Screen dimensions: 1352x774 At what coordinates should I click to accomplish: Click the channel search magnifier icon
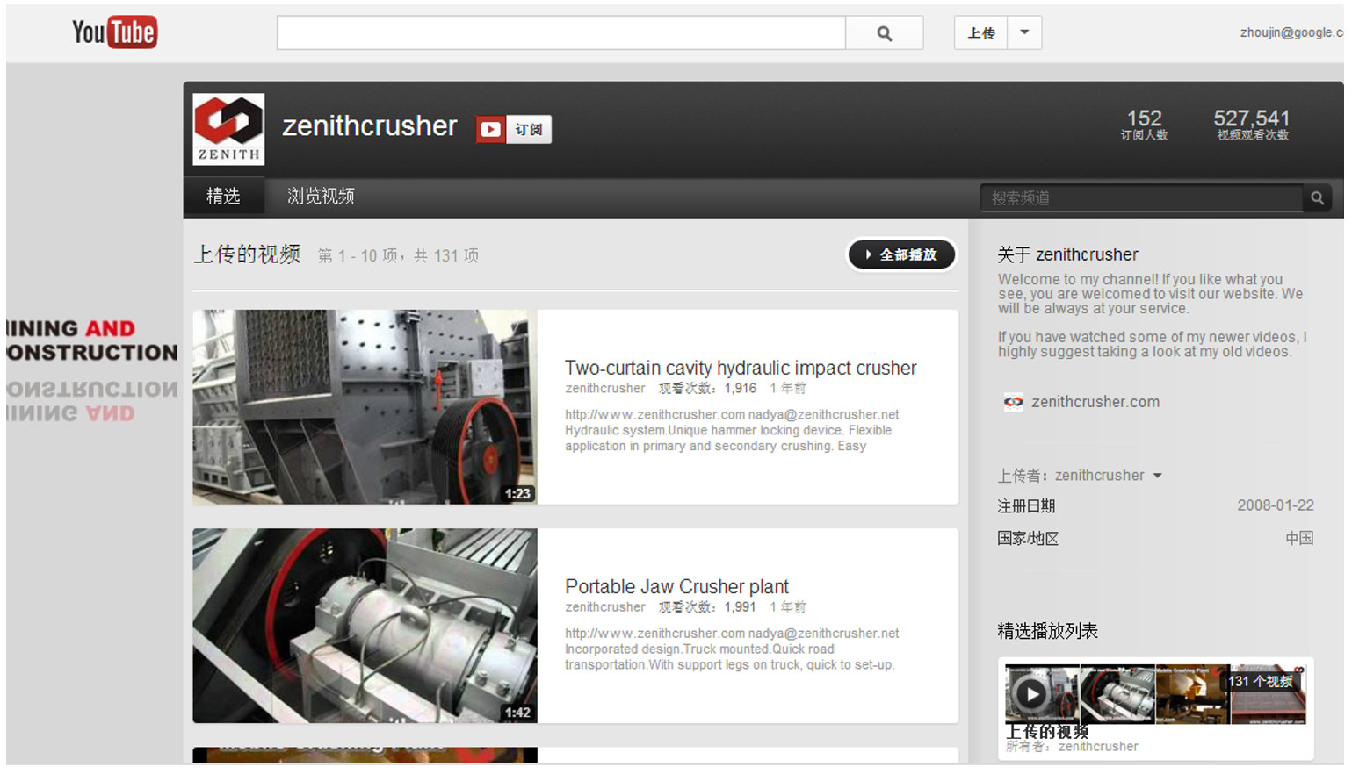point(1317,198)
